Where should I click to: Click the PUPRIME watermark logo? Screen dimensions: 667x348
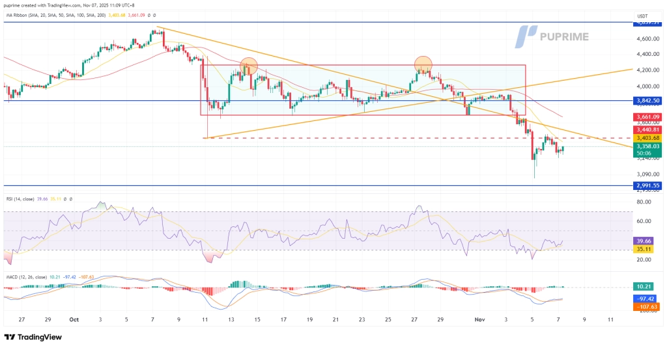click(x=553, y=37)
